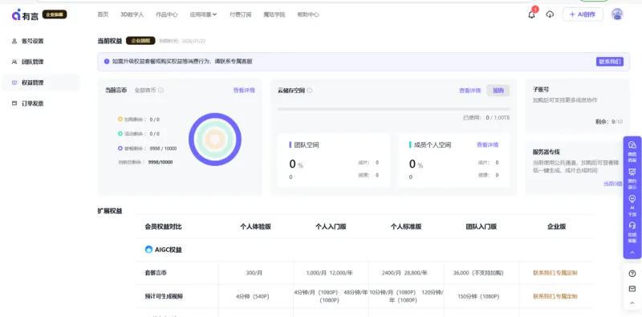Open the user avatar menu
Viewport: 642px width, 317px height.
tap(617, 14)
